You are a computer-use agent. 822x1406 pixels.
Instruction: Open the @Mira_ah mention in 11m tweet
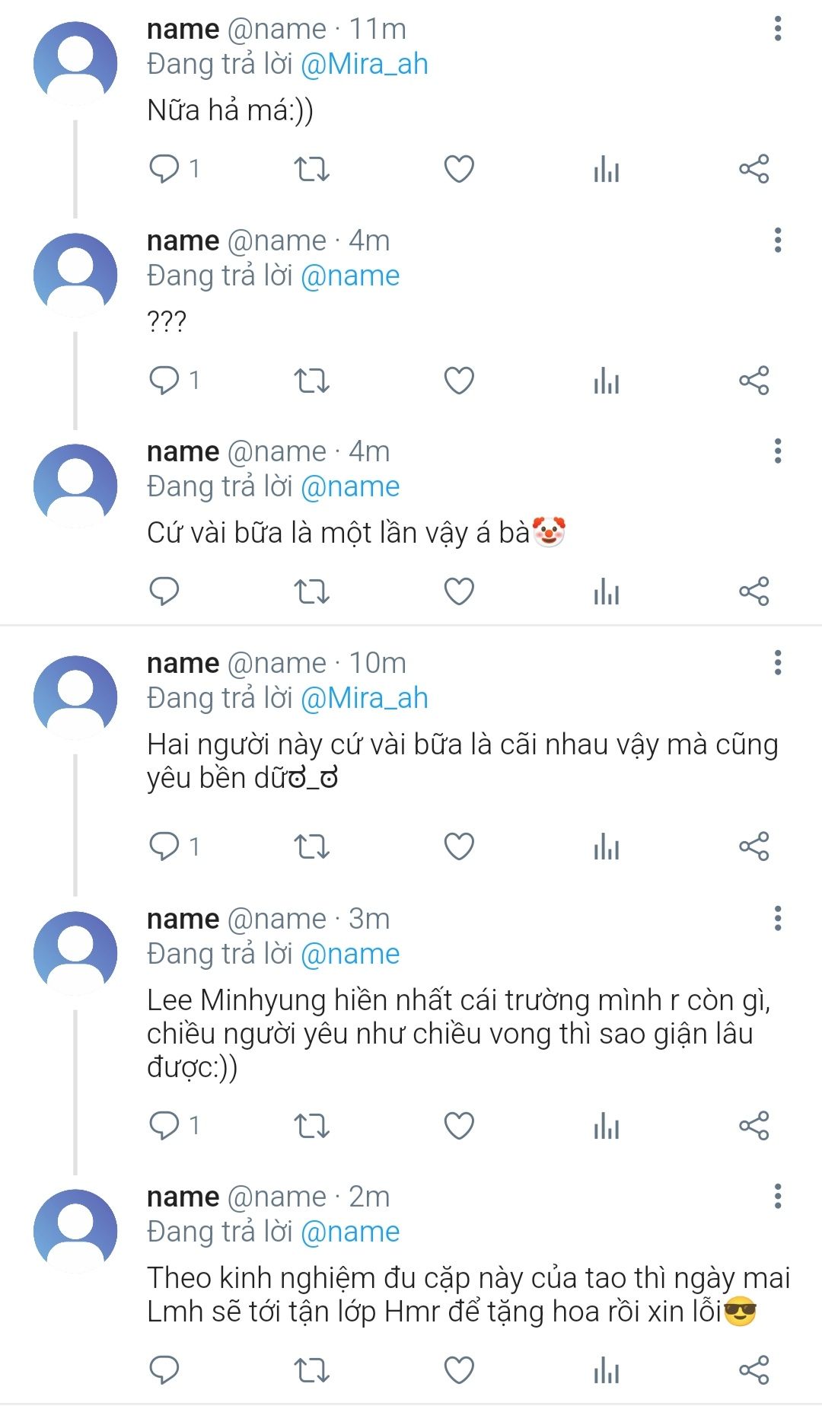click(365, 65)
